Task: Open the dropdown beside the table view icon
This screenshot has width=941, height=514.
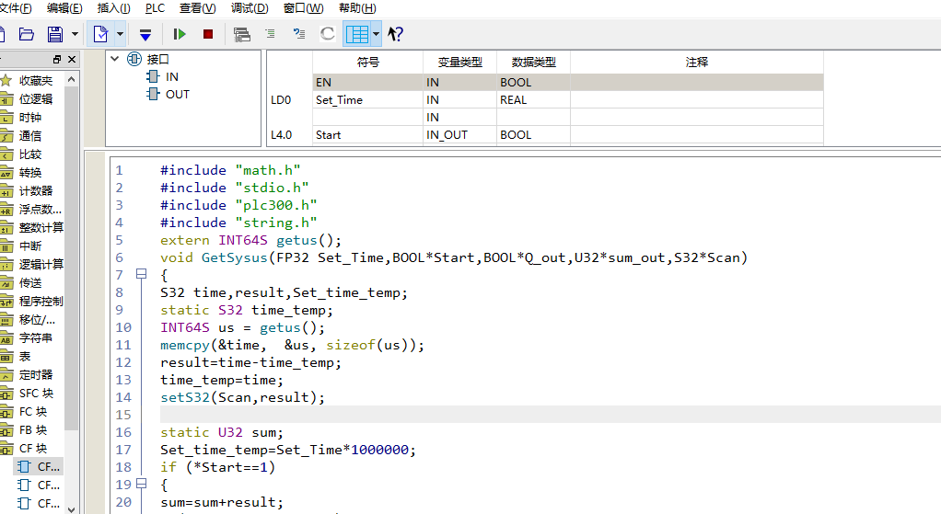Action: pos(377,34)
